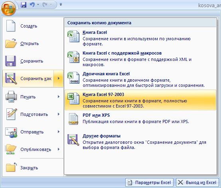Select Двоичная книга Excel title
The width and height of the screenshot is (221, 188).
(x=106, y=74)
